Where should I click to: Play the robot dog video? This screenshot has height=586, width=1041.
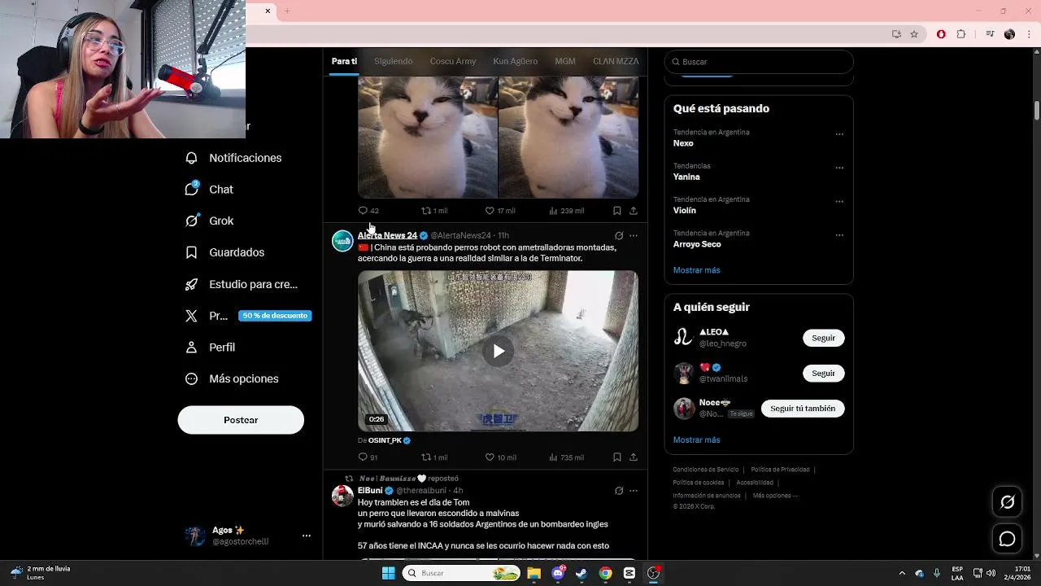pos(499,351)
